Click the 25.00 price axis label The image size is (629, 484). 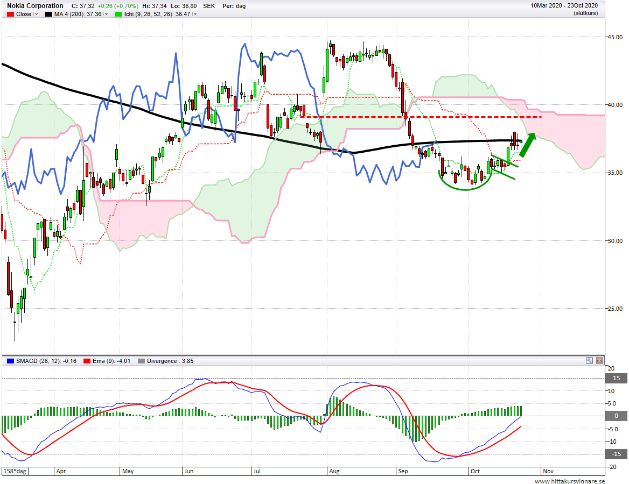click(615, 309)
